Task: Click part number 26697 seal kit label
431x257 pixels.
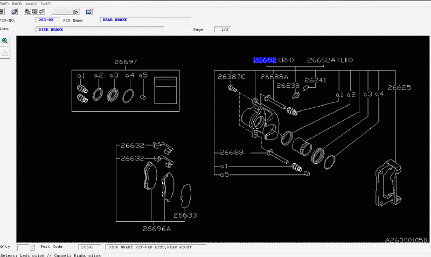Action: click(125, 62)
